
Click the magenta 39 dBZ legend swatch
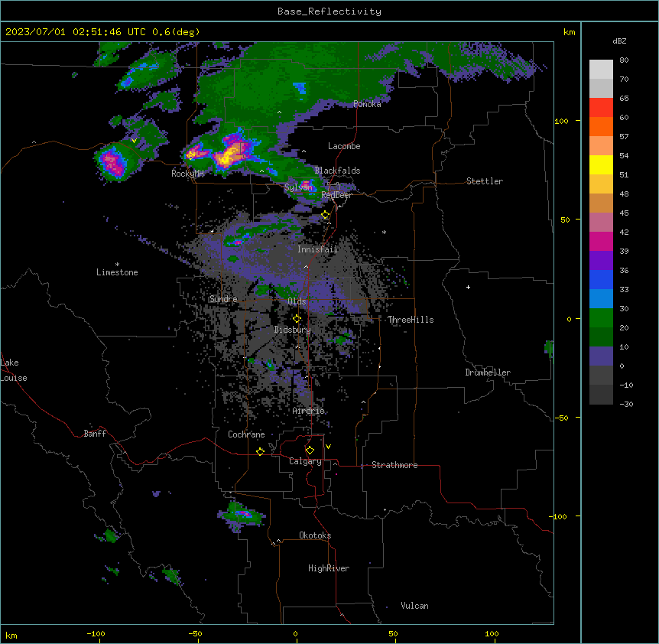(601, 241)
